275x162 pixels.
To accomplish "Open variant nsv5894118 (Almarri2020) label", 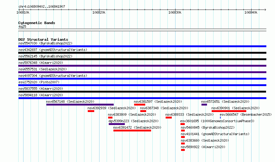I will [41, 95].
